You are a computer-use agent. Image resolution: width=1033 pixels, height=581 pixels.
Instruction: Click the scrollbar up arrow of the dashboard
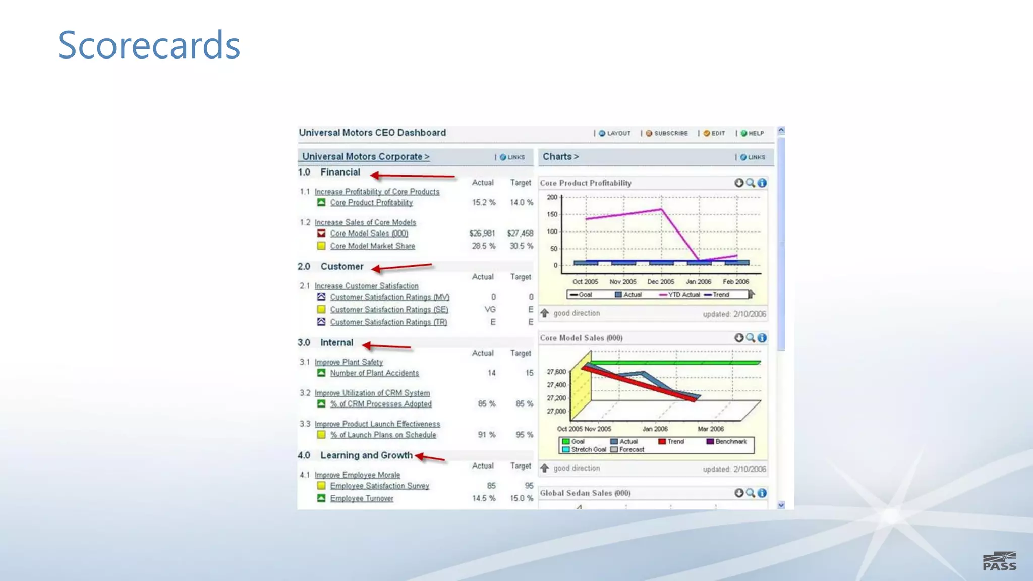pyautogui.click(x=781, y=130)
